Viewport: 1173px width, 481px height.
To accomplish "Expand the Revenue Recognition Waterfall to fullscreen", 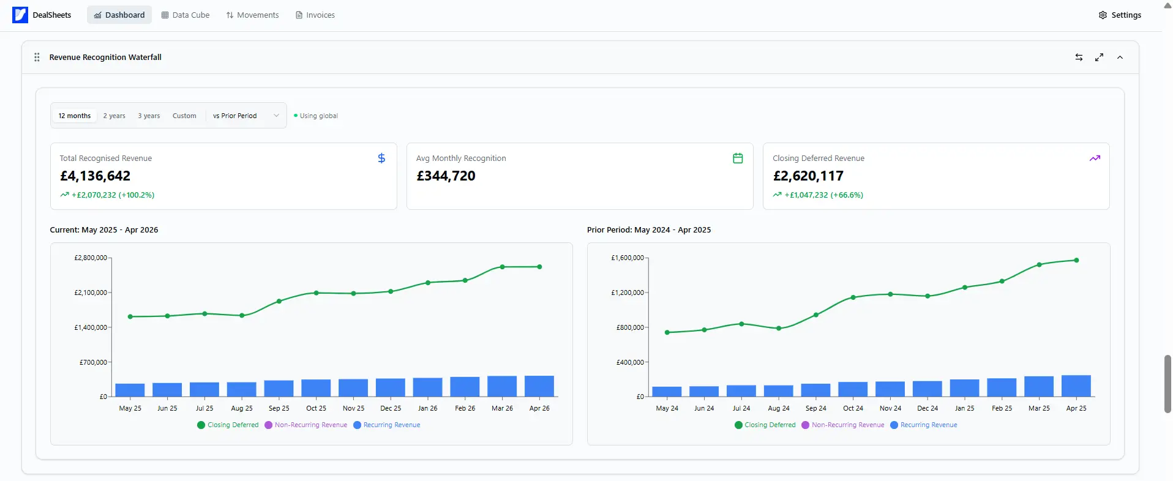I will click(x=1099, y=57).
